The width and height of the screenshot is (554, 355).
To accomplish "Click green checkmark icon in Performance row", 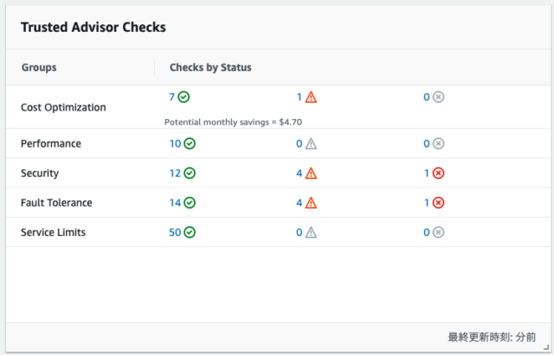I will [x=190, y=143].
